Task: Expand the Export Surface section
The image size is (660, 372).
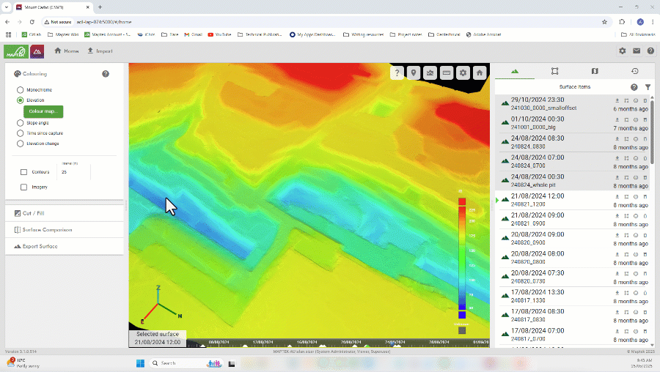Action: pyautogui.click(x=40, y=246)
